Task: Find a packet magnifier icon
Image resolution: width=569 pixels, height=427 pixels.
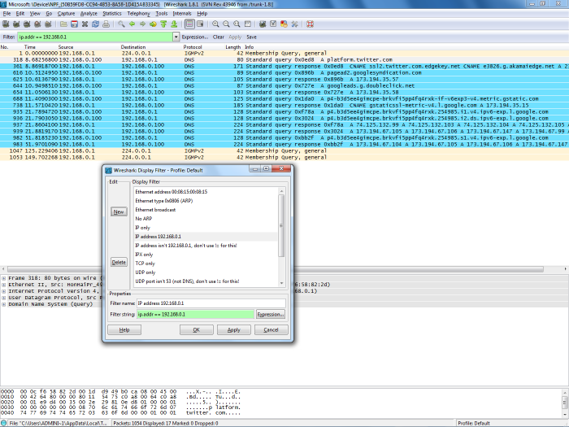Action: pyautogui.click(x=121, y=24)
